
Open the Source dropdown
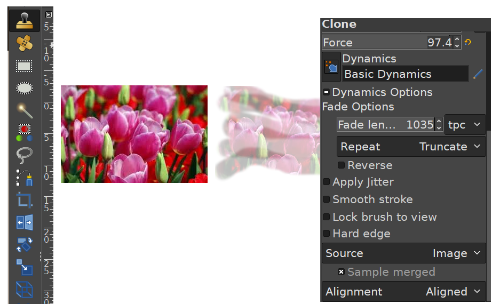pos(403,253)
